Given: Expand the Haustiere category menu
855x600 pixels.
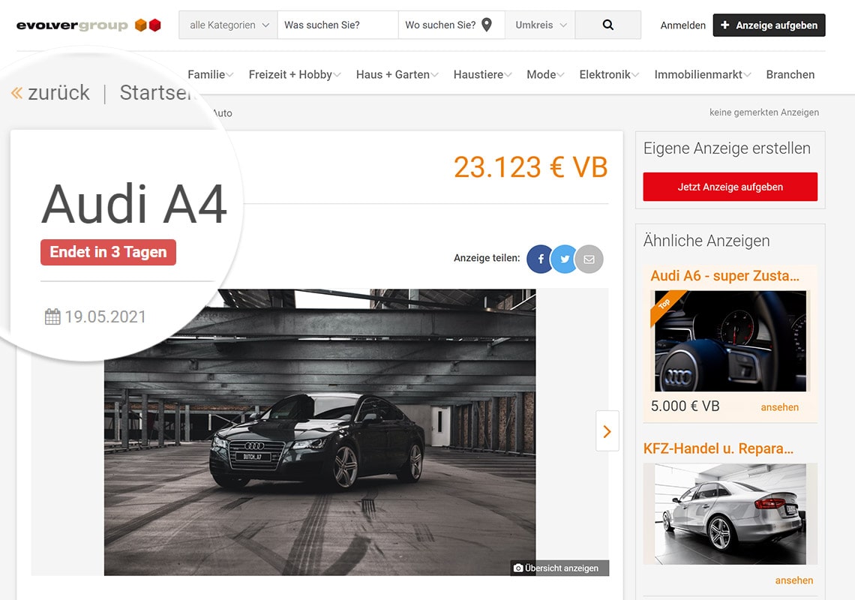Looking at the screenshot, I should pos(482,74).
